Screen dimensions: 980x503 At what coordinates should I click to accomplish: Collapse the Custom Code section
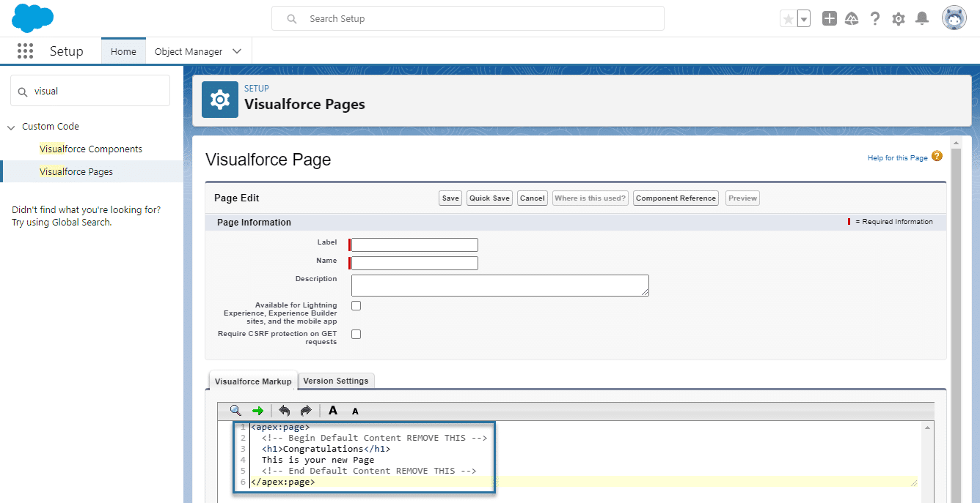(11, 126)
